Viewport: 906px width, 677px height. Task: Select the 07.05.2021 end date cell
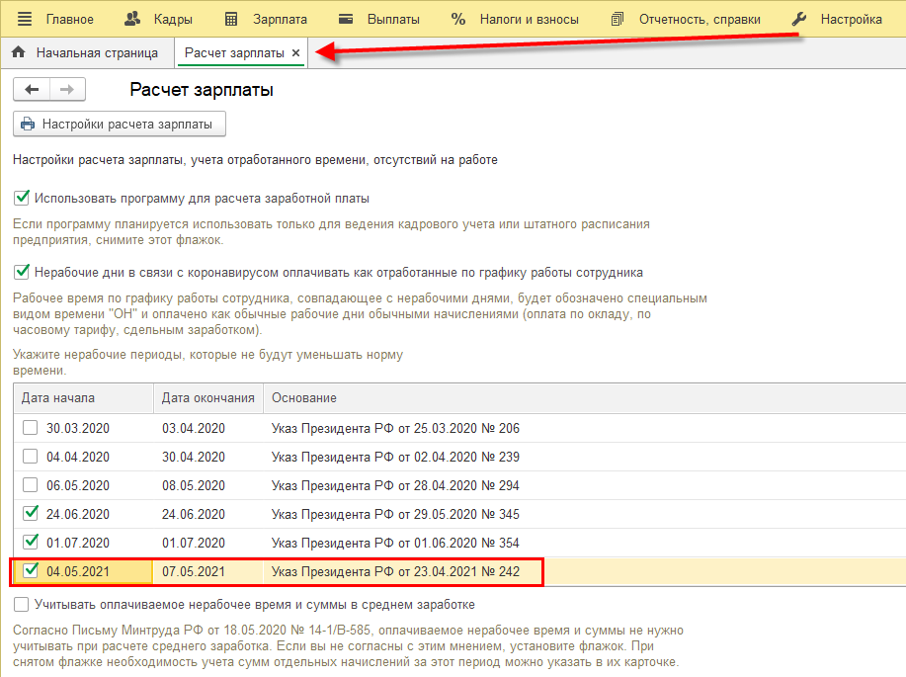point(194,571)
